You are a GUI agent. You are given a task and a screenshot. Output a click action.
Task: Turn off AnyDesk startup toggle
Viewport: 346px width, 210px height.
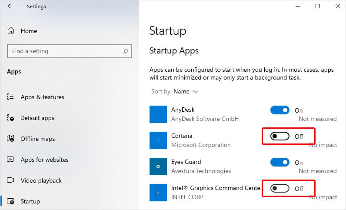[280, 110]
